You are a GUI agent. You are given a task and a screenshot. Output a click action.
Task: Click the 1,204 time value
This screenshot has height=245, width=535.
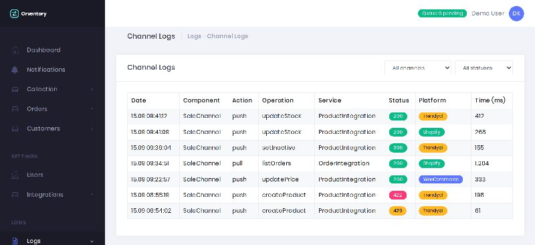[482, 164]
